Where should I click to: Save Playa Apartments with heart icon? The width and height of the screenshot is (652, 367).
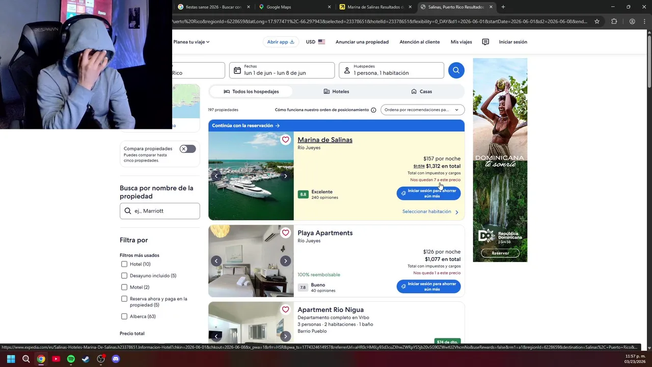(285, 233)
